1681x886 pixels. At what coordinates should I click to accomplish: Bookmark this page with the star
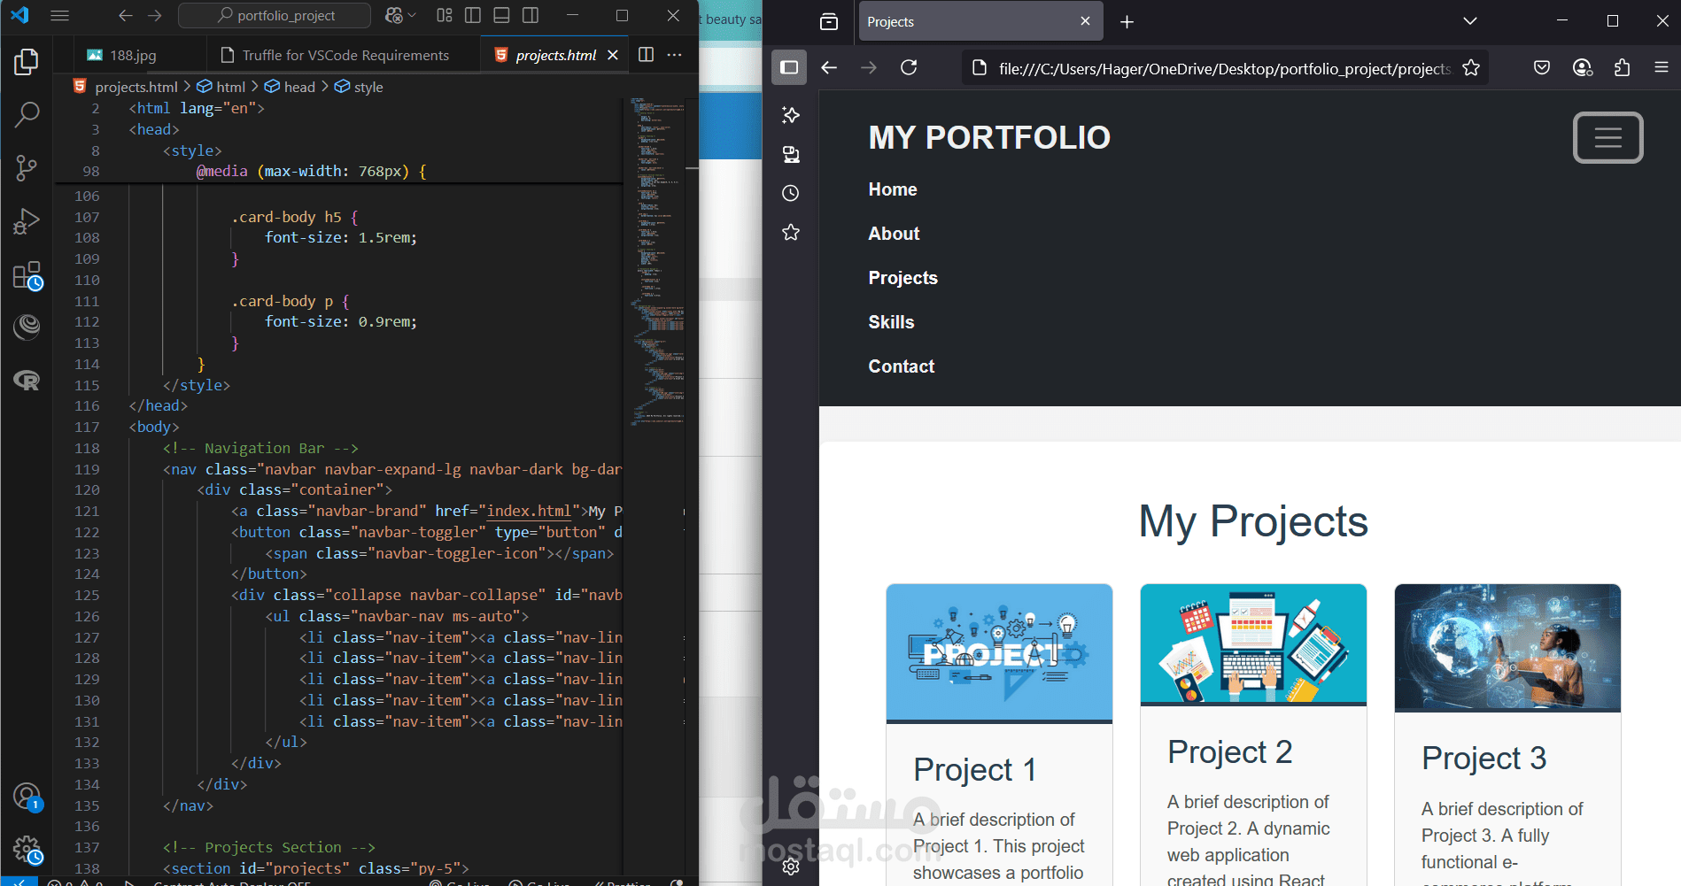point(1471,67)
